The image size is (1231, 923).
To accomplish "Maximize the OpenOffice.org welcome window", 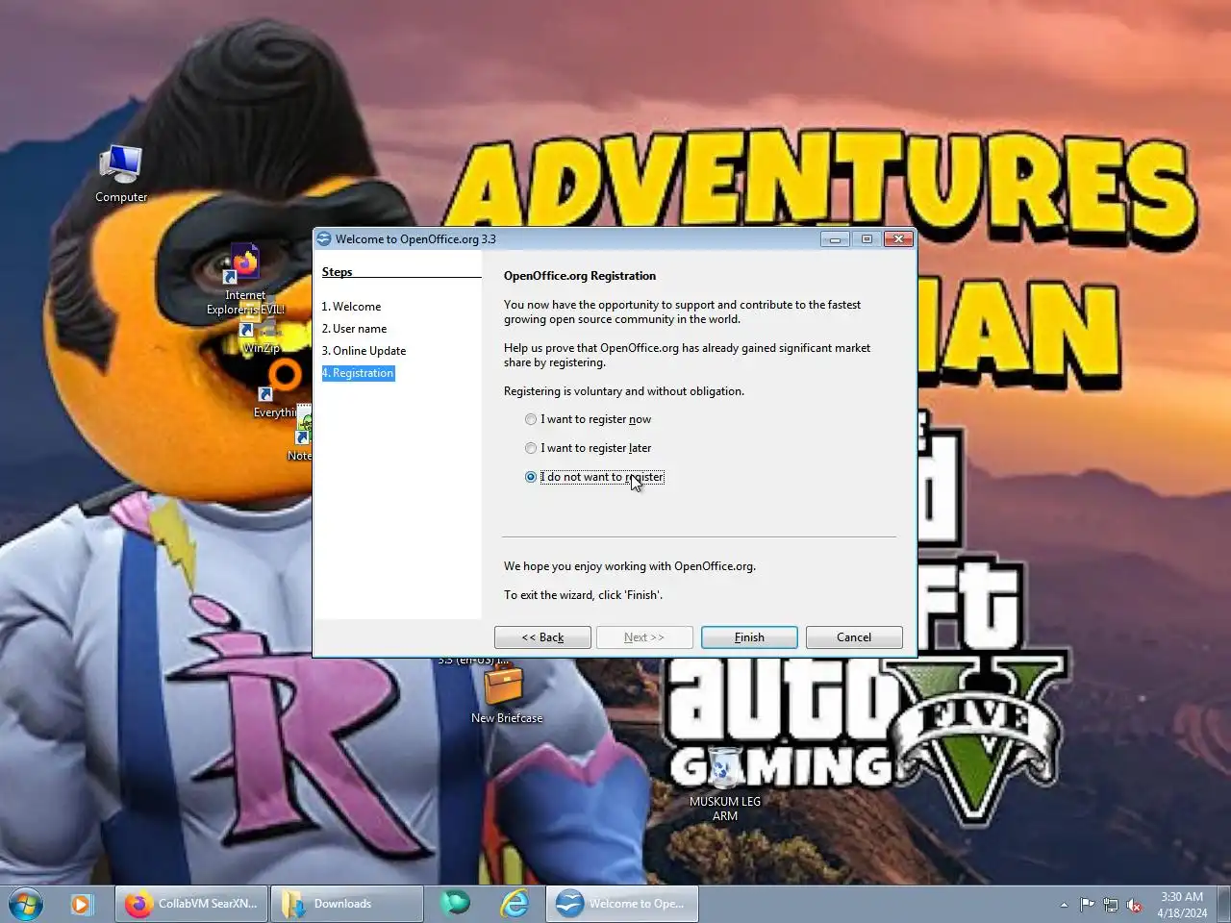I will [867, 239].
